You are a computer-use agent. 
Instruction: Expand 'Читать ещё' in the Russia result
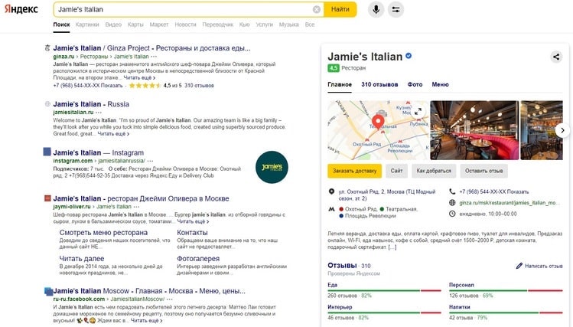click(x=113, y=134)
